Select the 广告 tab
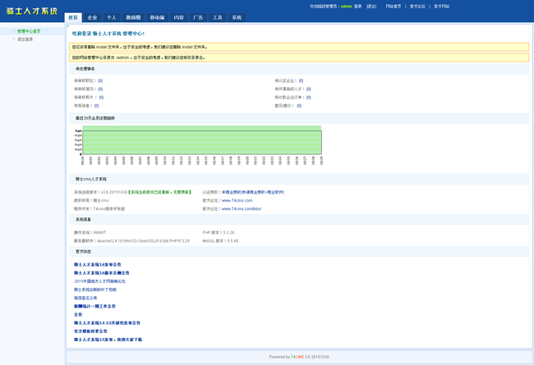534x365 pixels. click(x=198, y=17)
